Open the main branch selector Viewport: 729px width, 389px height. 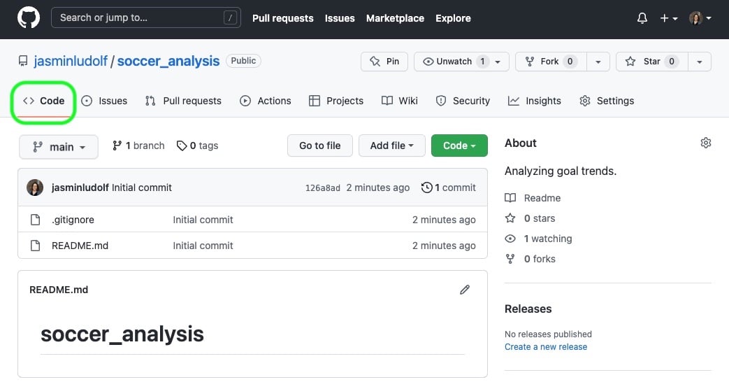(59, 147)
